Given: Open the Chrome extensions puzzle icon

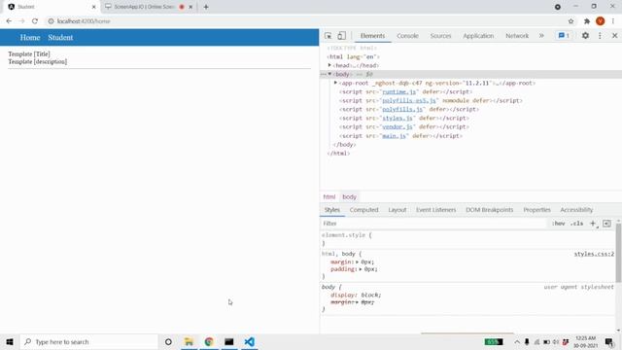Looking at the screenshot, I should 587,21.
